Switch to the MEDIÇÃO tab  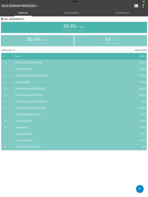[x=23, y=13]
